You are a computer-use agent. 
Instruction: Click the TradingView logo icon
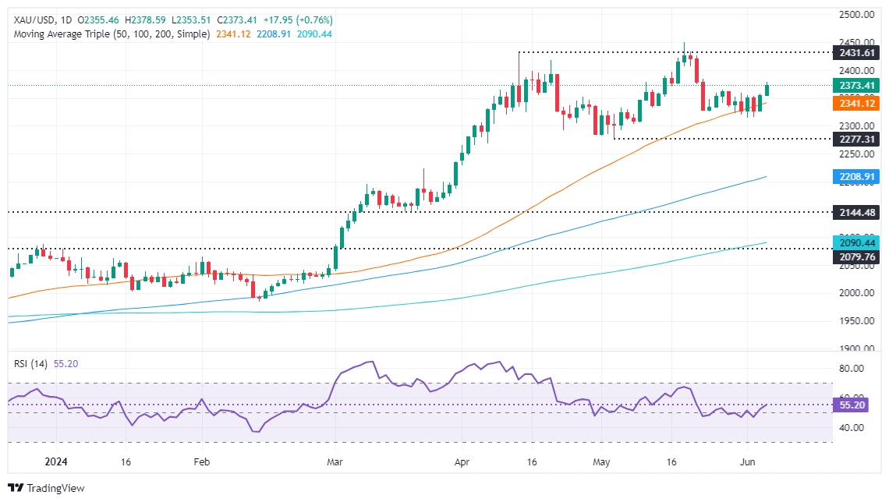tap(16, 488)
